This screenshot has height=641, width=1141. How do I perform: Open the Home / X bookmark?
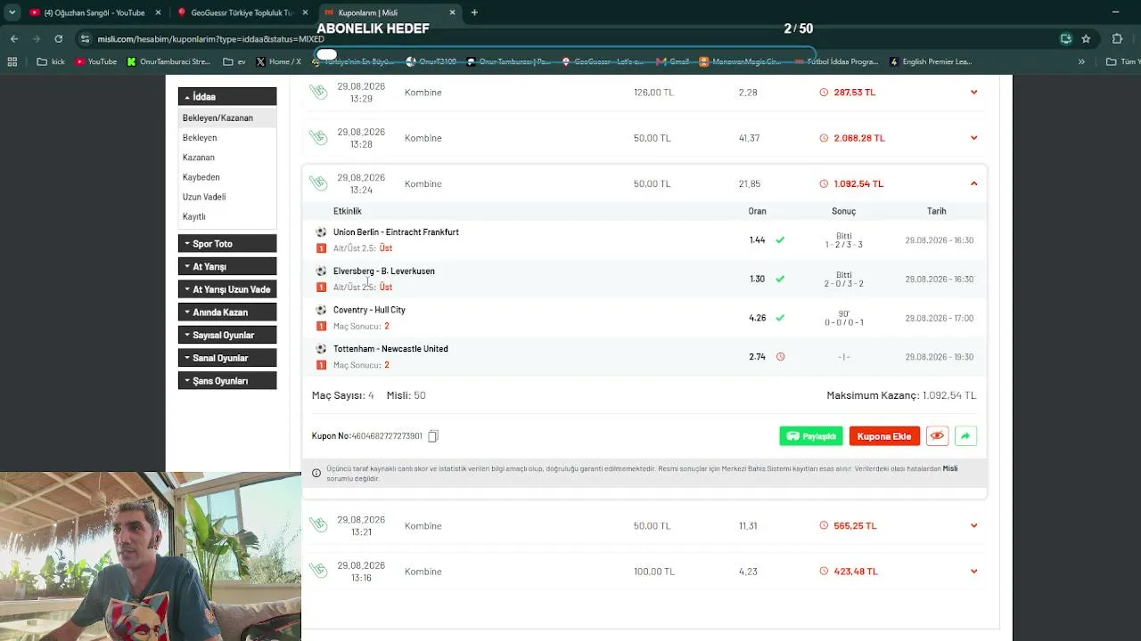[x=278, y=62]
